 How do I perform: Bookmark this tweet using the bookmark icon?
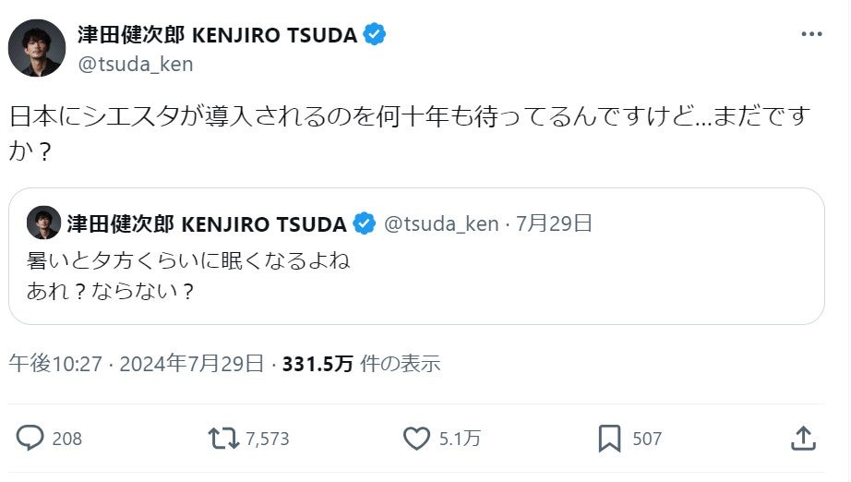[x=609, y=438]
